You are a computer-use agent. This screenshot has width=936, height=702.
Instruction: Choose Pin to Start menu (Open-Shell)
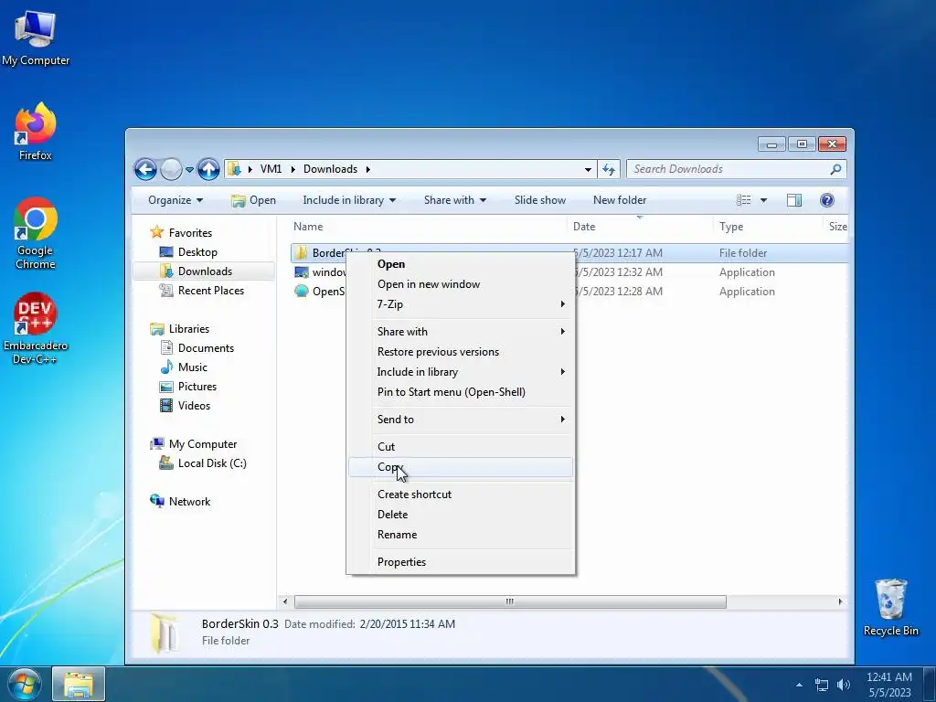461,392
